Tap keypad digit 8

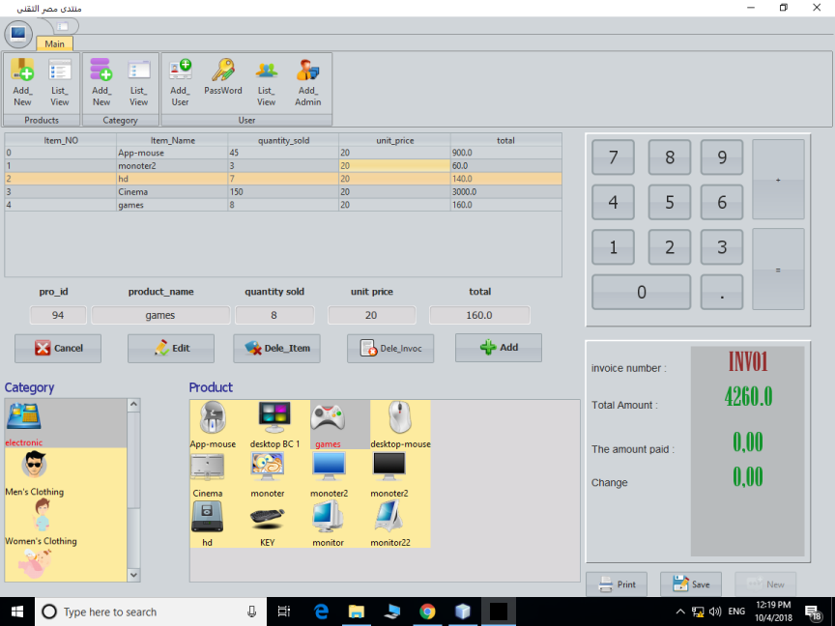coord(670,157)
